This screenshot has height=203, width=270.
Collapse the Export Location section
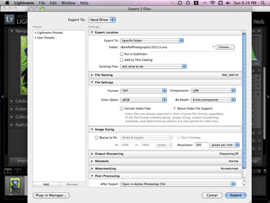tap(92, 32)
